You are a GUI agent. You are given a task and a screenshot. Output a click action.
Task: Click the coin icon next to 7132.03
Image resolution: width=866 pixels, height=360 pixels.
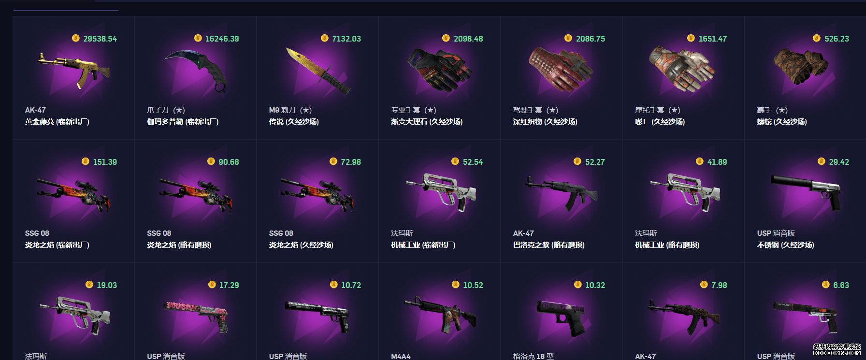point(325,38)
